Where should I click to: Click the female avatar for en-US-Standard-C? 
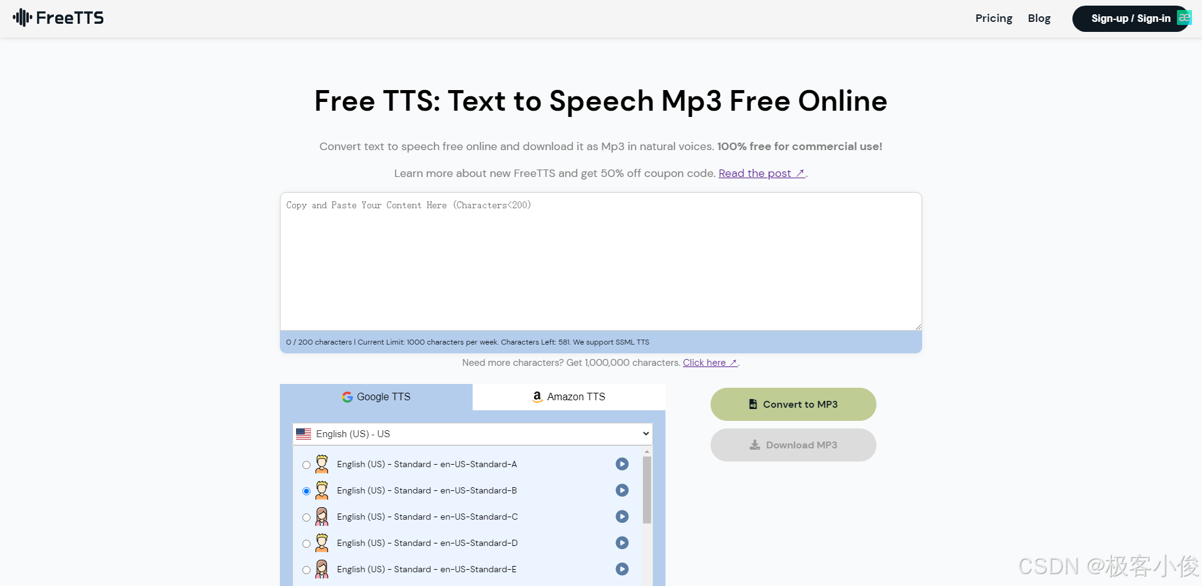tap(322, 517)
